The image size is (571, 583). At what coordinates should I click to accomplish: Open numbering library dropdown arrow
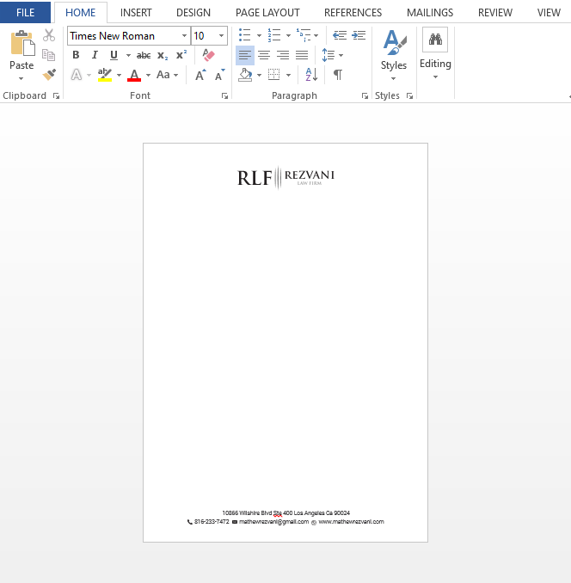pyautogui.click(x=288, y=36)
